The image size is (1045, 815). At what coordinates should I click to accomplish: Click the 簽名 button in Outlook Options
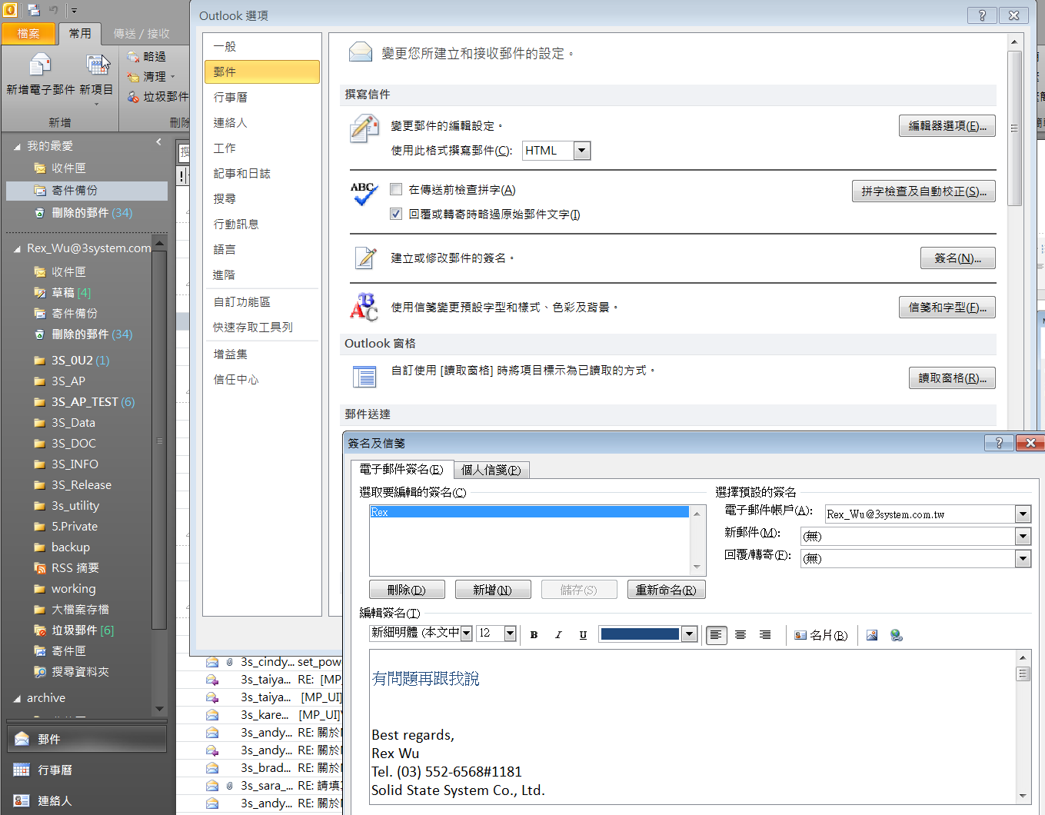(958, 258)
